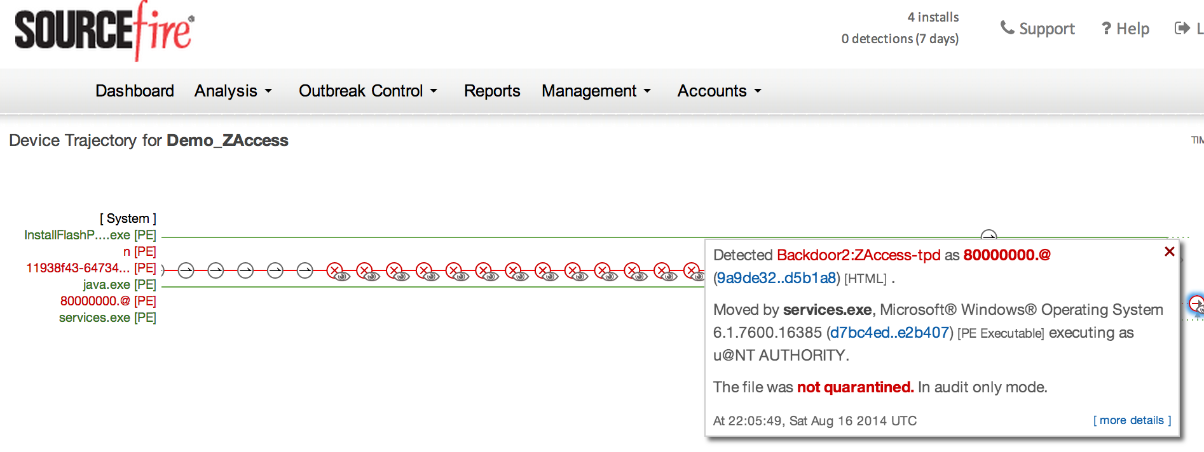1204x452 pixels.
Task: Click the logout arrow icon in header
Action: pos(1182,28)
